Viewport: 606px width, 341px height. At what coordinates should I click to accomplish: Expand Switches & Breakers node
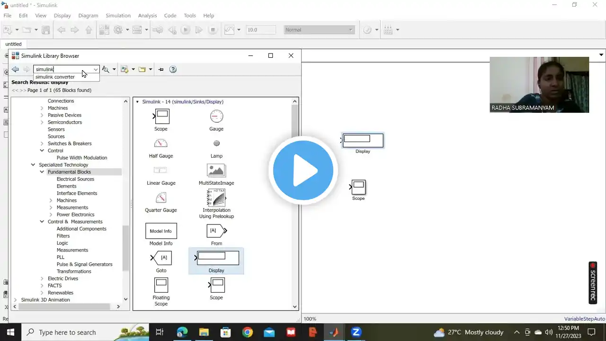click(42, 144)
